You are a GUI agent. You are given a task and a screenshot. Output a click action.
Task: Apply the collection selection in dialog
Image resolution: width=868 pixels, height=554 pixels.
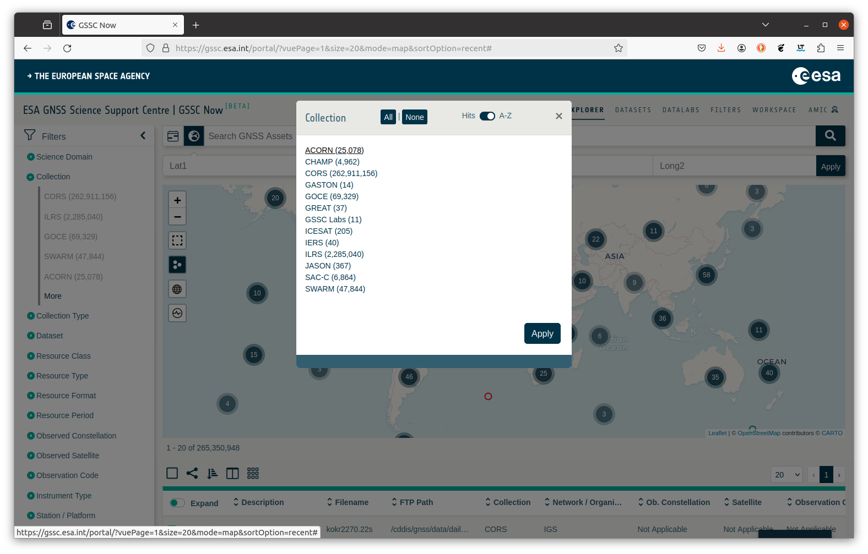tap(542, 333)
